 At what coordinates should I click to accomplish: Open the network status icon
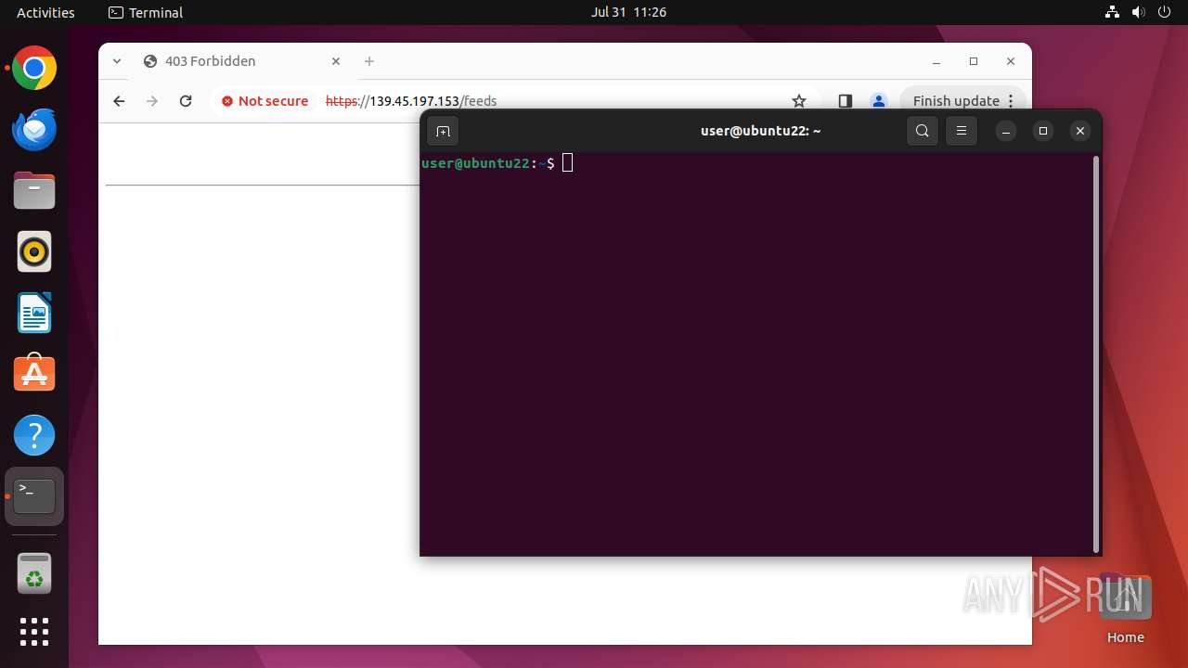point(1112,12)
